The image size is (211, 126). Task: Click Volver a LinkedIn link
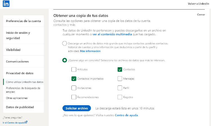[x=198, y=4]
